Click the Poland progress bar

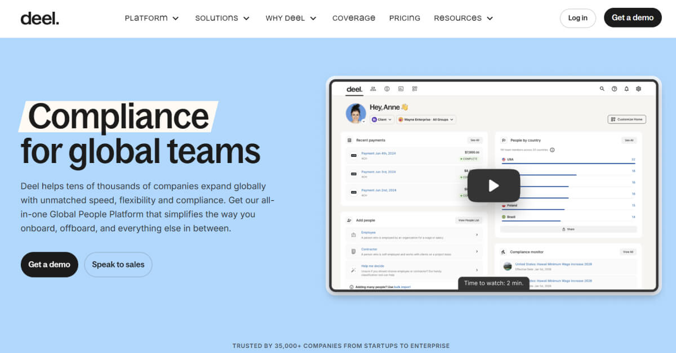point(535,210)
